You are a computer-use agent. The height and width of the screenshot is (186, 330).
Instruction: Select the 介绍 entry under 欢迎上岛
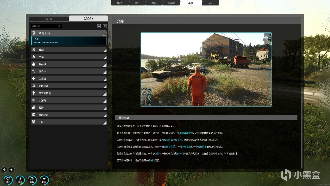69,41
